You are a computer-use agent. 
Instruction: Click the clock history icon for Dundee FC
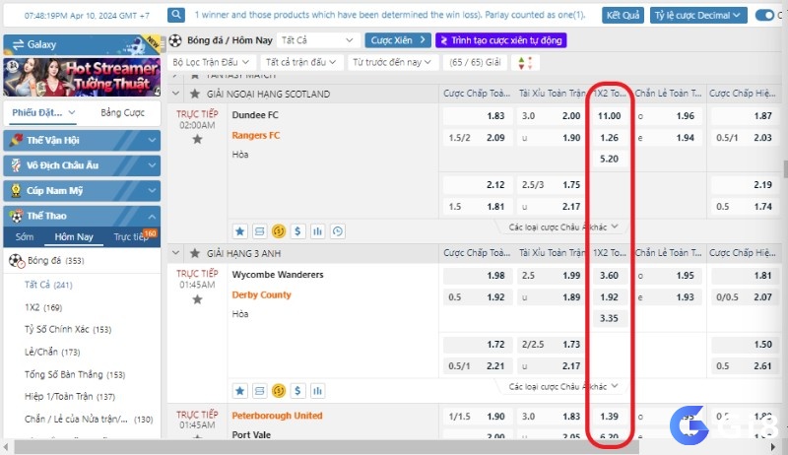(x=337, y=231)
